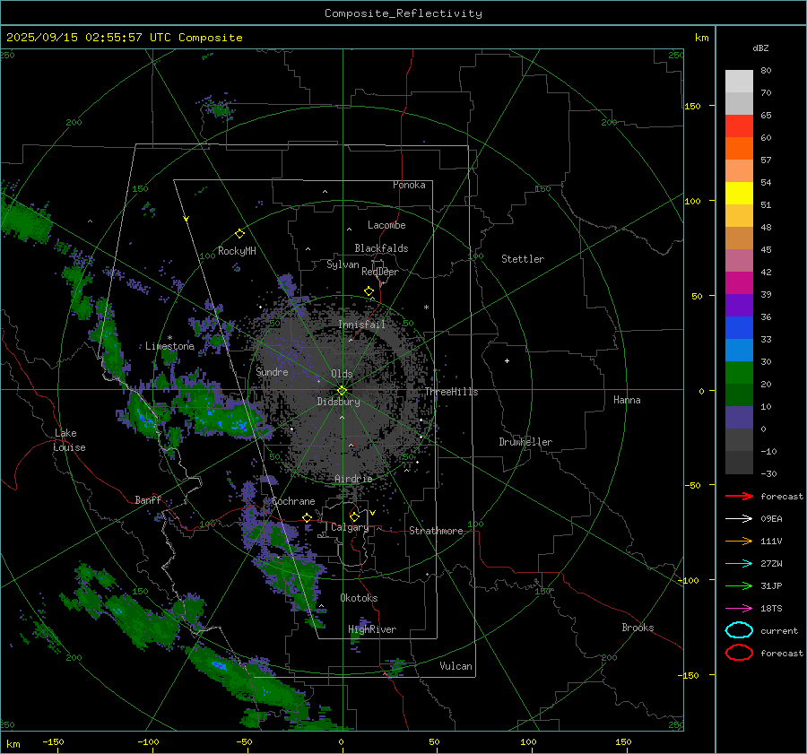Click the Strathmore city label
Viewport: 807px width, 754px height.
pyautogui.click(x=436, y=531)
